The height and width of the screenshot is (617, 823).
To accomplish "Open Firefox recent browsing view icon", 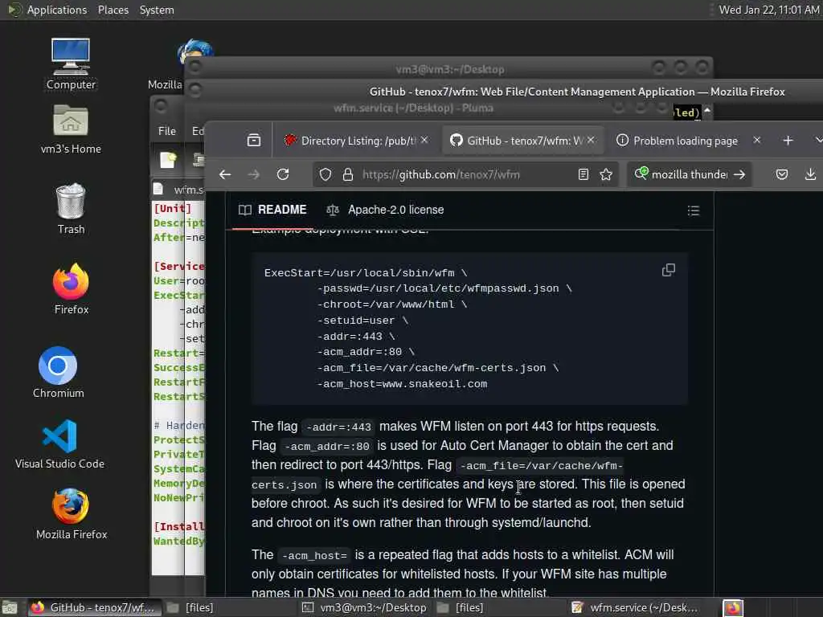I will coord(254,141).
